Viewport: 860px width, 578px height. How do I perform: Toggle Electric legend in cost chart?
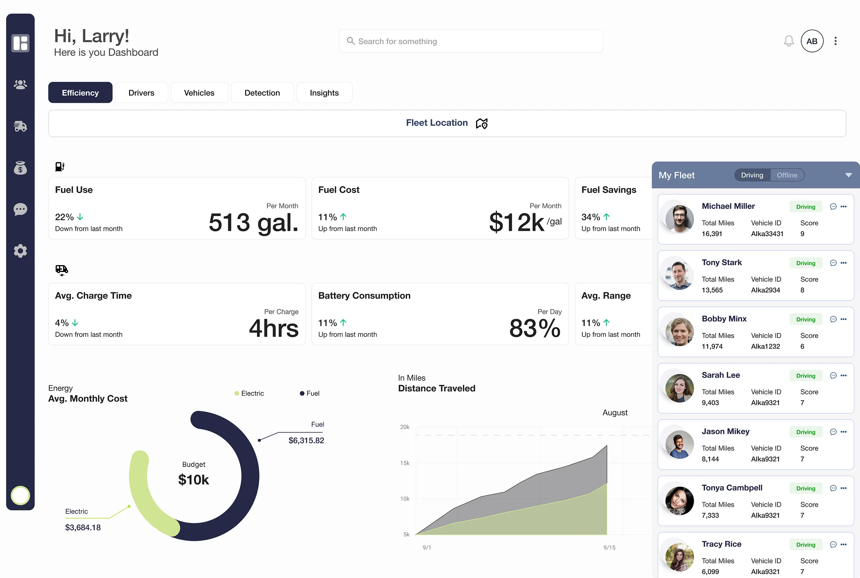tap(249, 393)
